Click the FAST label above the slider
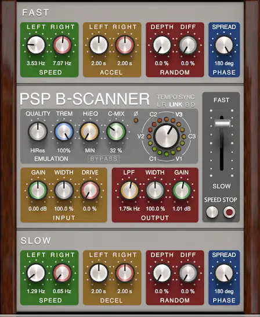 (222, 100)
